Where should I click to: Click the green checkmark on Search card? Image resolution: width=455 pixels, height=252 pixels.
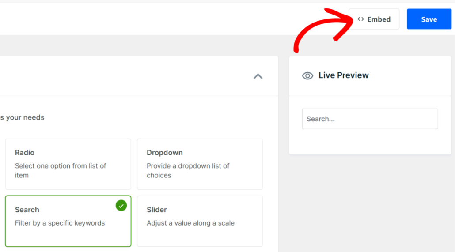tap(121, 205)
